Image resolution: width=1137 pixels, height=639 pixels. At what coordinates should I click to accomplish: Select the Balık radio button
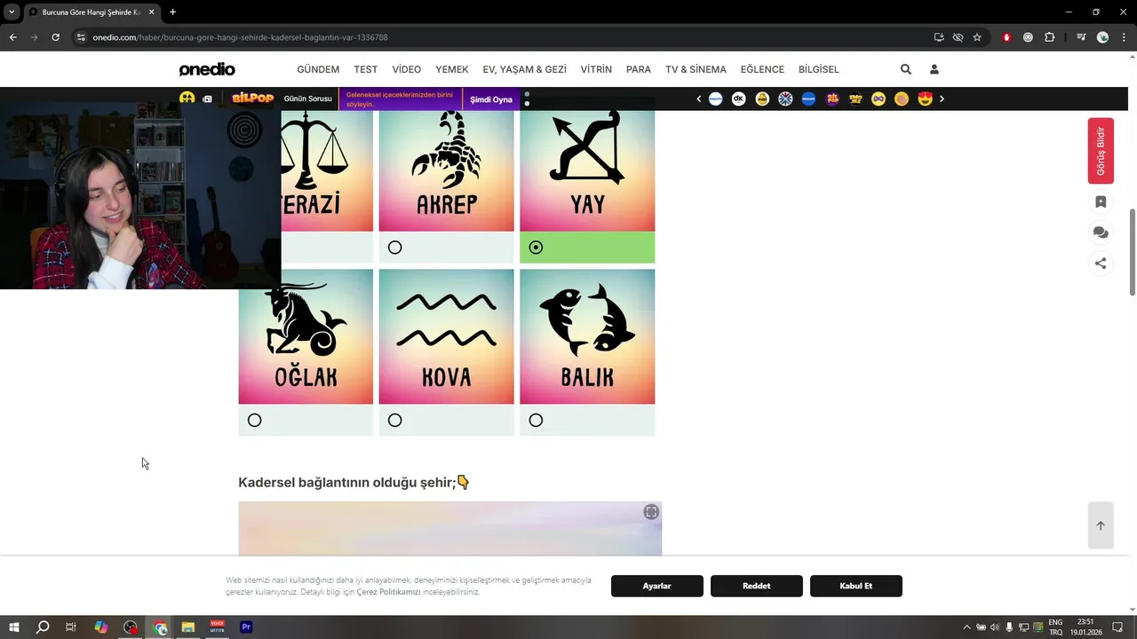[536, 420]
